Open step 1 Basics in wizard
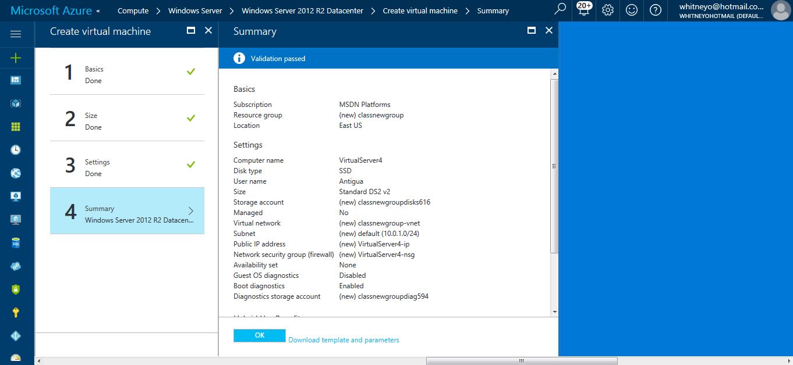793x365 pixels. (x=127, y=71)
